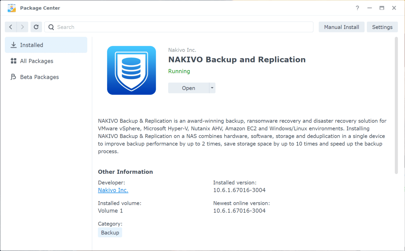405x251 pixels.
Task: Refresh the package list
Action: tap(36, 27)
